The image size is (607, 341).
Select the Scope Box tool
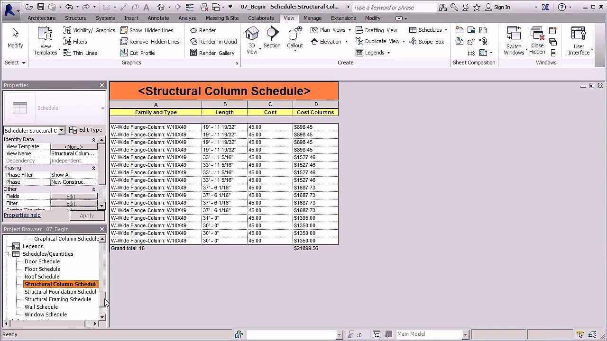[x=426, y=42]
